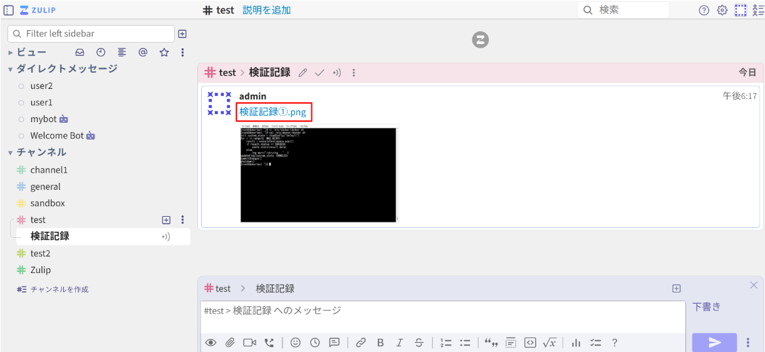Open the settings gear menu
Image resolution: width=765 pixels, height=352 pixels.
coord(722,10)
